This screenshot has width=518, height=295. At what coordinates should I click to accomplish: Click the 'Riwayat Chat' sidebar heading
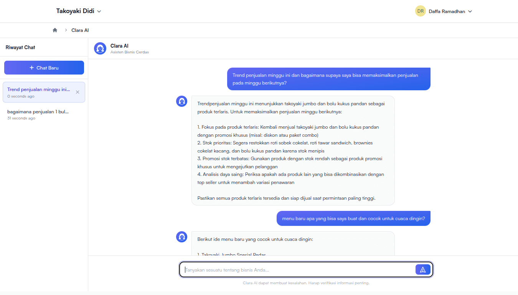[20, 47]
